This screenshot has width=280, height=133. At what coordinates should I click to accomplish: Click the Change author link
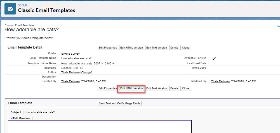click(x=86, y=72)
